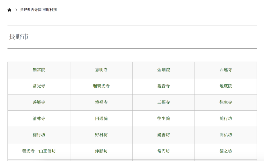Image resolution: width=264 pixels, height=161 pixels.
Task: Select the 境福寺 temple entry
Action: [101, 102]
